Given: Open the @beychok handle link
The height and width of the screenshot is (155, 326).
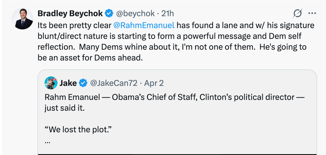Looking at the screenshot, I should point(135,13).
